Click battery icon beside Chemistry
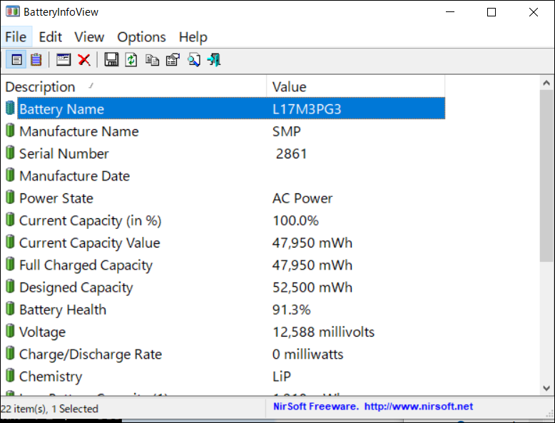Image resolution: width=555 pixels, height=423 pixels. click(x=10, y=376)
